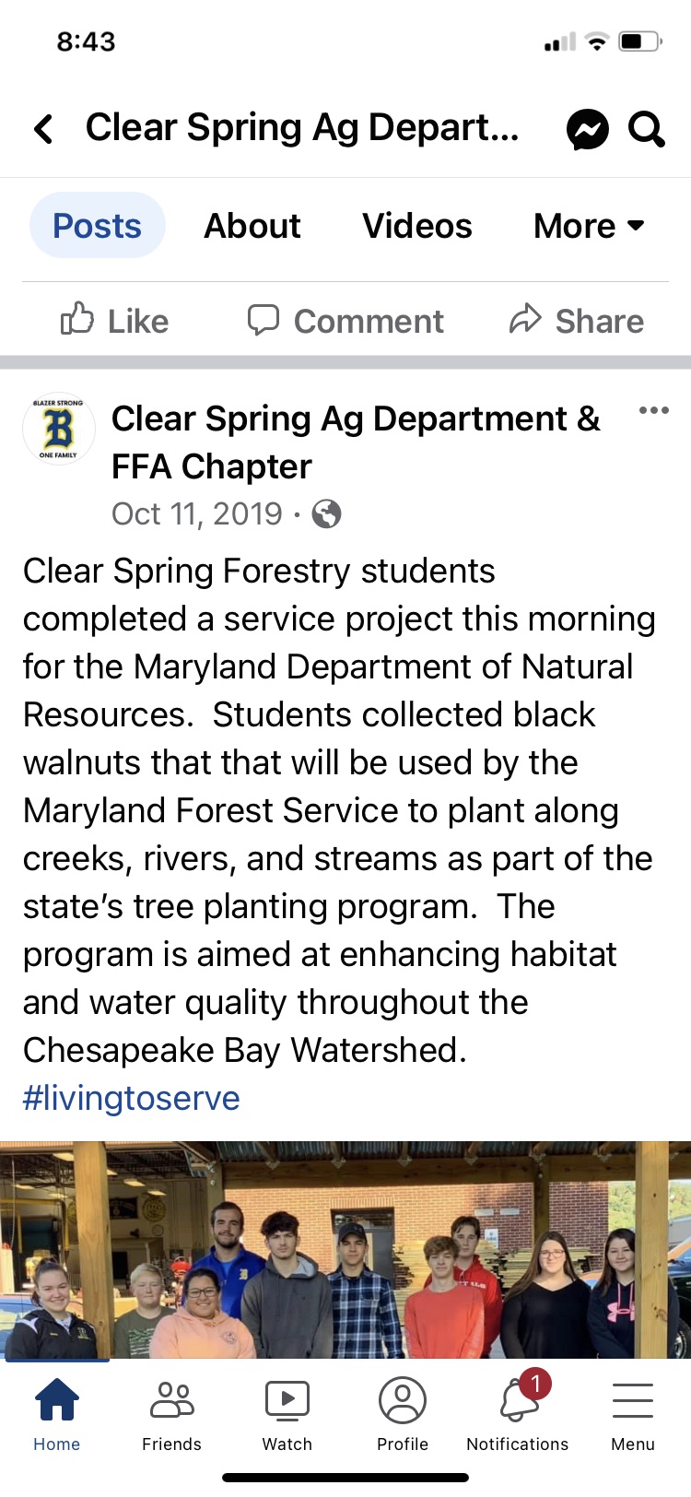Tap the globe public audience icon
691x1497 pixels.
326,514
